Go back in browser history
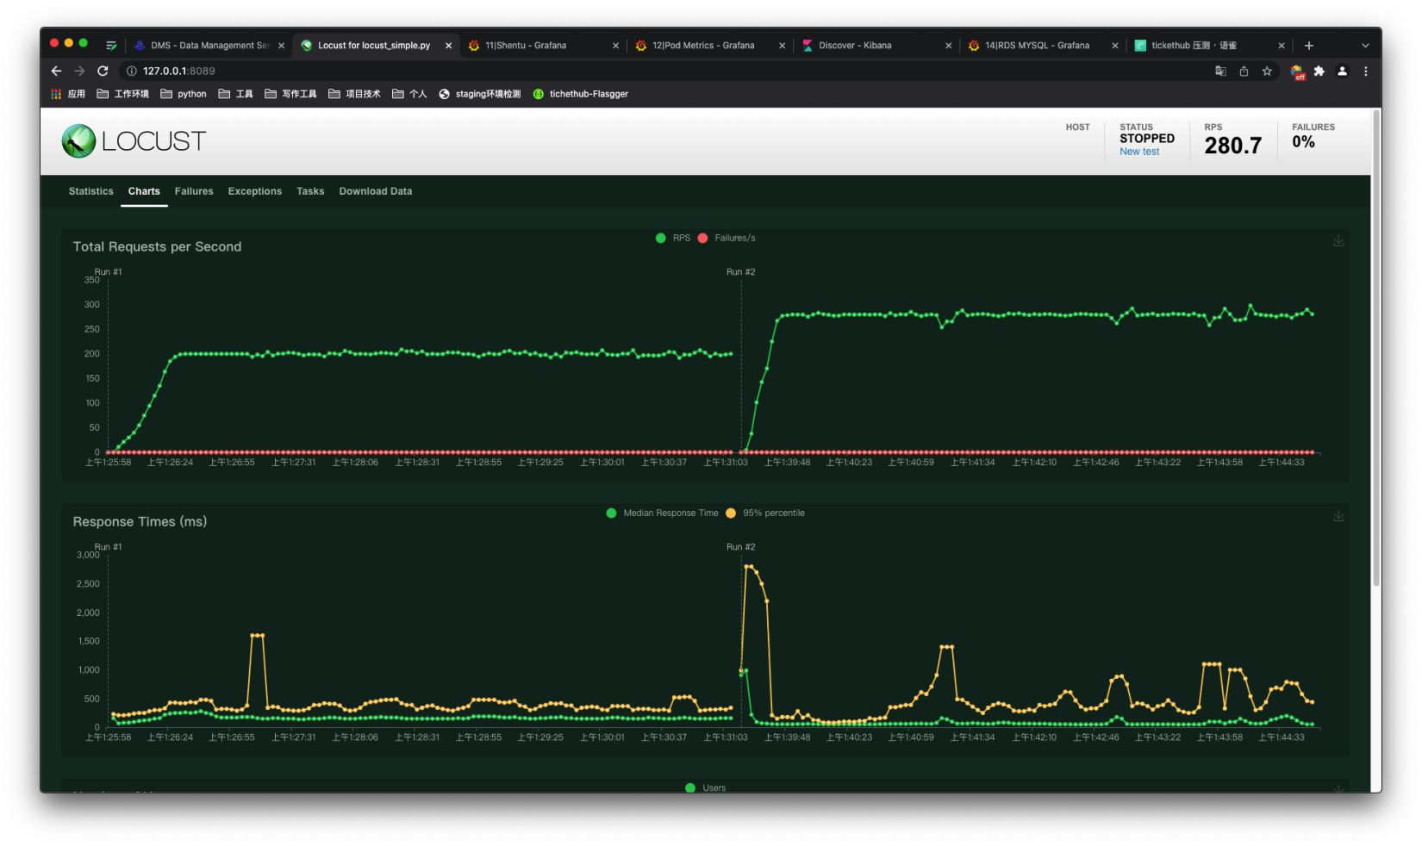 pyautogui.click(x=56, y=71)
